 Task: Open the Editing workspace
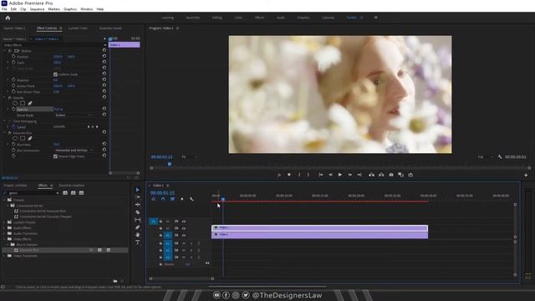point(217,18)
